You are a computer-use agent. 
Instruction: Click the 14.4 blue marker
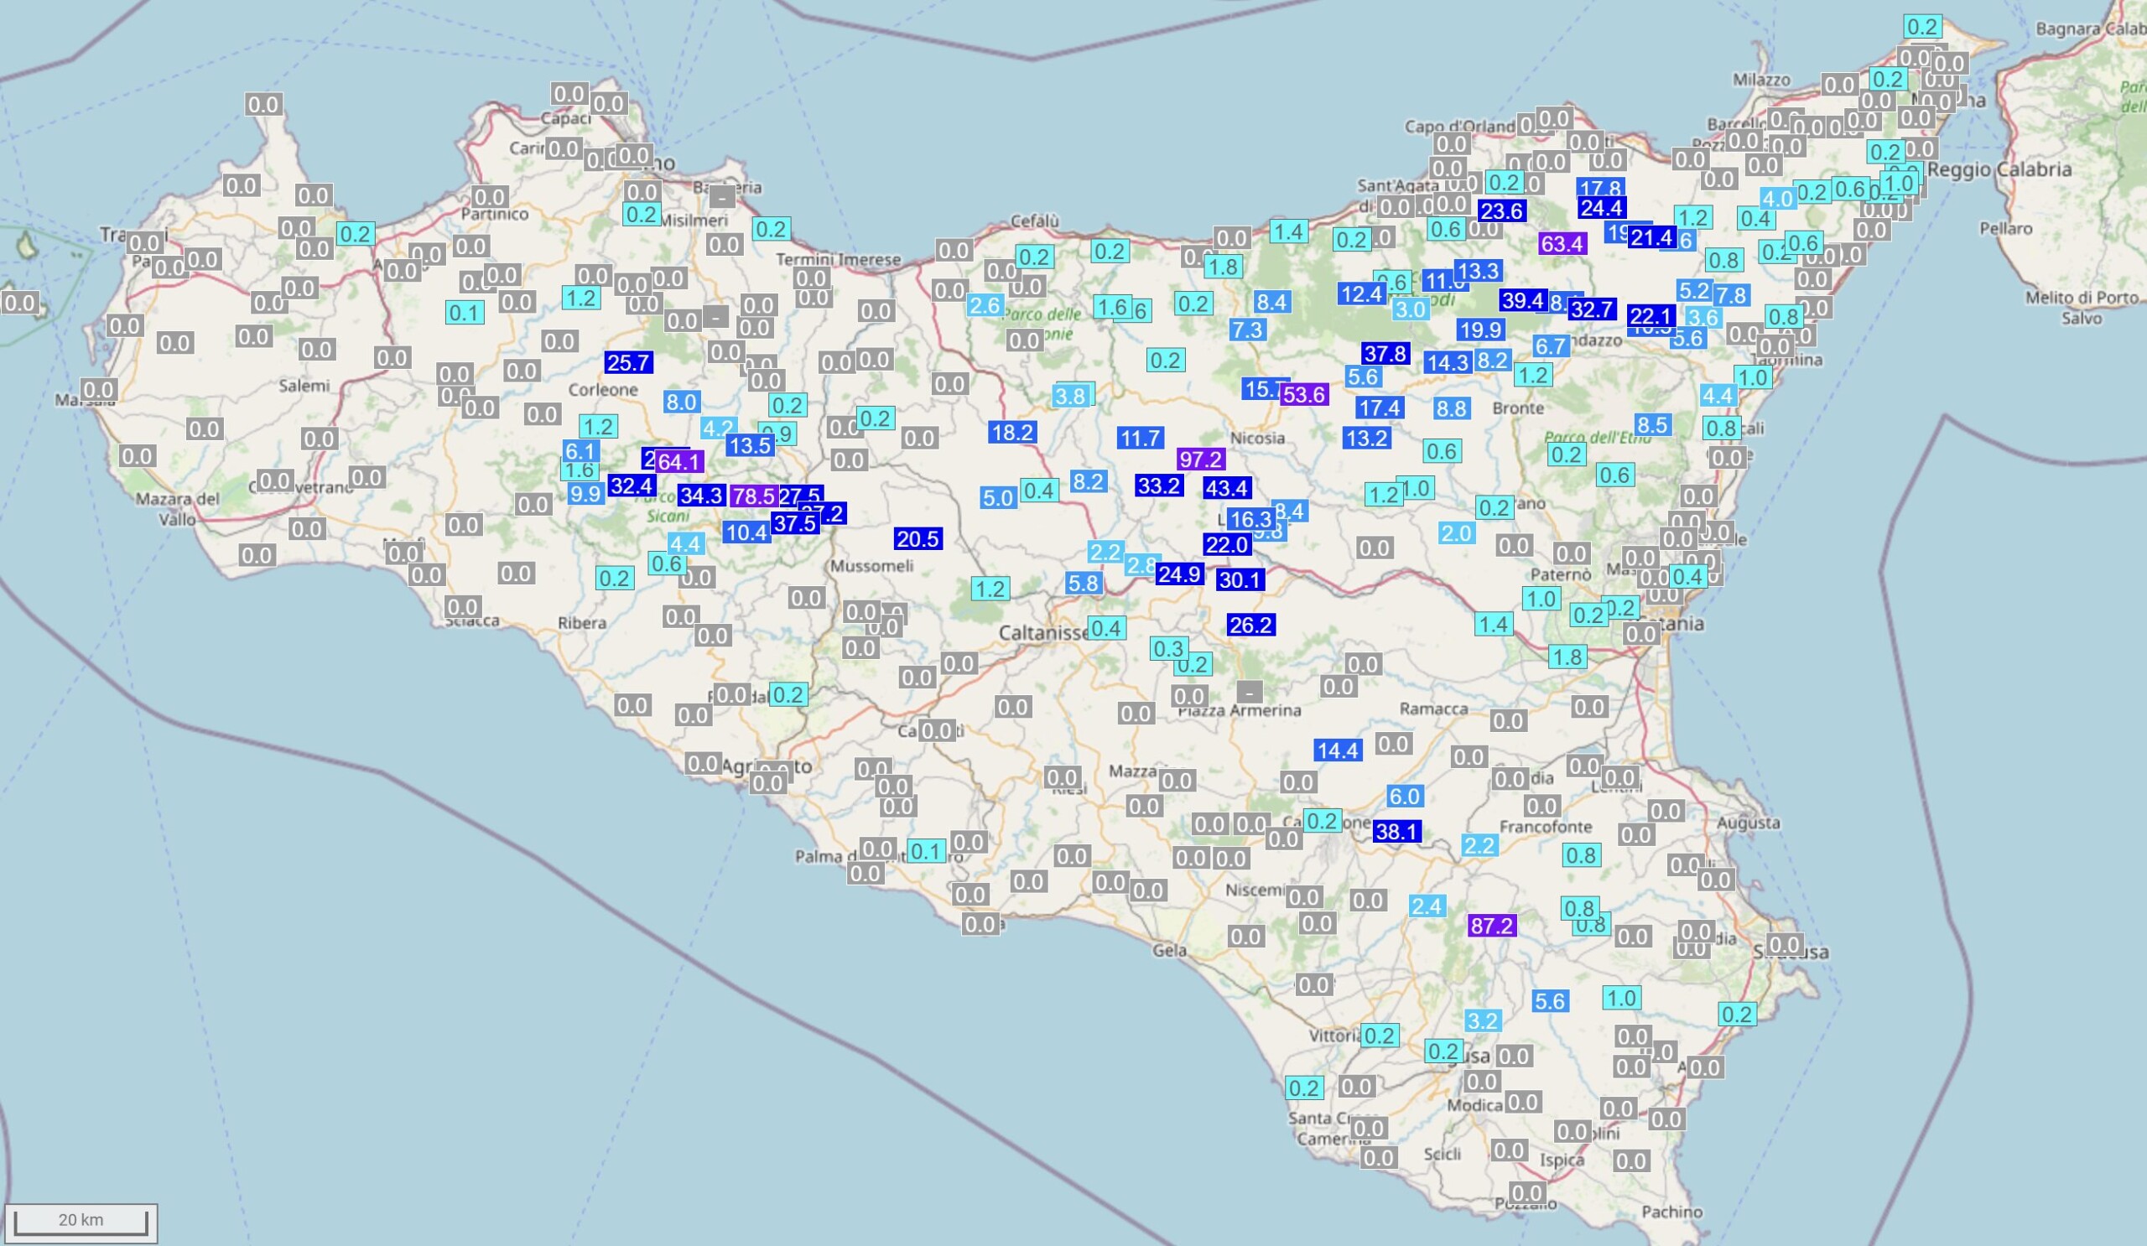[x=1338, y=750]
